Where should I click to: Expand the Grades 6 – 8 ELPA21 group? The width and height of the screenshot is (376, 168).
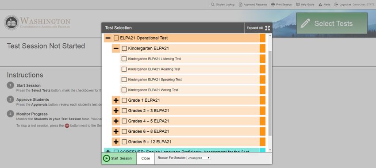click(x=116, y=132)
